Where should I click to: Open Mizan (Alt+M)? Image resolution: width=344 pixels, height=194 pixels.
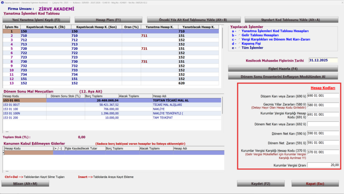pos(25,184)
